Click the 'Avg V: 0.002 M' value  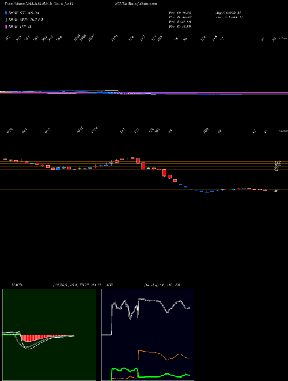228,13
